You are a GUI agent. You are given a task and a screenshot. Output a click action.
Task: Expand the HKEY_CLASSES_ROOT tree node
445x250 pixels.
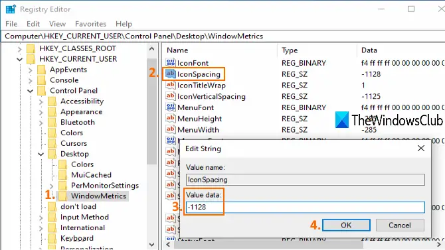19,49
